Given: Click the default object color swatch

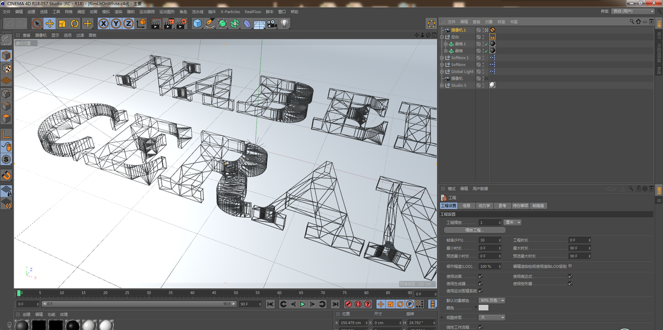Looking at the screenshot, I should point(484,307).
